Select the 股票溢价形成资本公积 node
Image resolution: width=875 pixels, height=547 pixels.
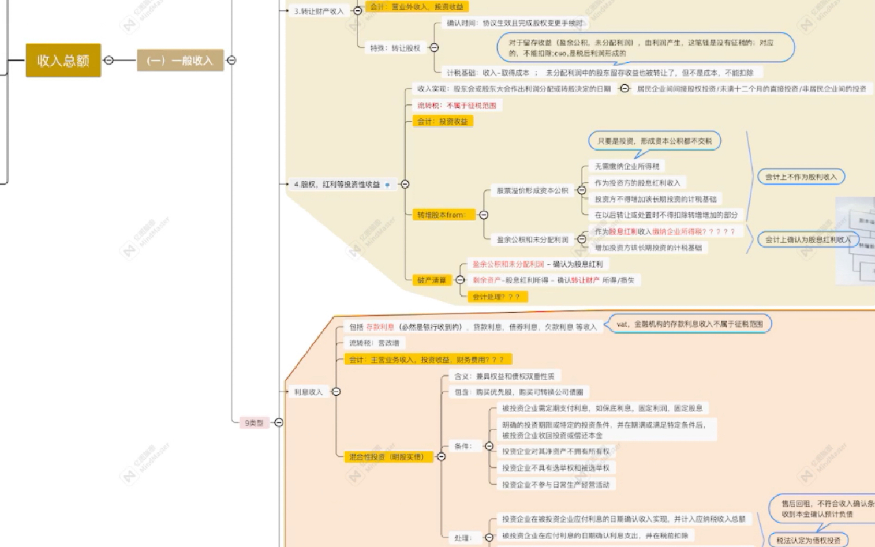(x=533, y=190)
